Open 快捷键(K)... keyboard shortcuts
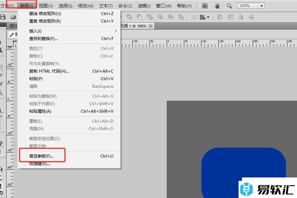The width and height of the screenshot is (297, 198). (x=69, y=164)
